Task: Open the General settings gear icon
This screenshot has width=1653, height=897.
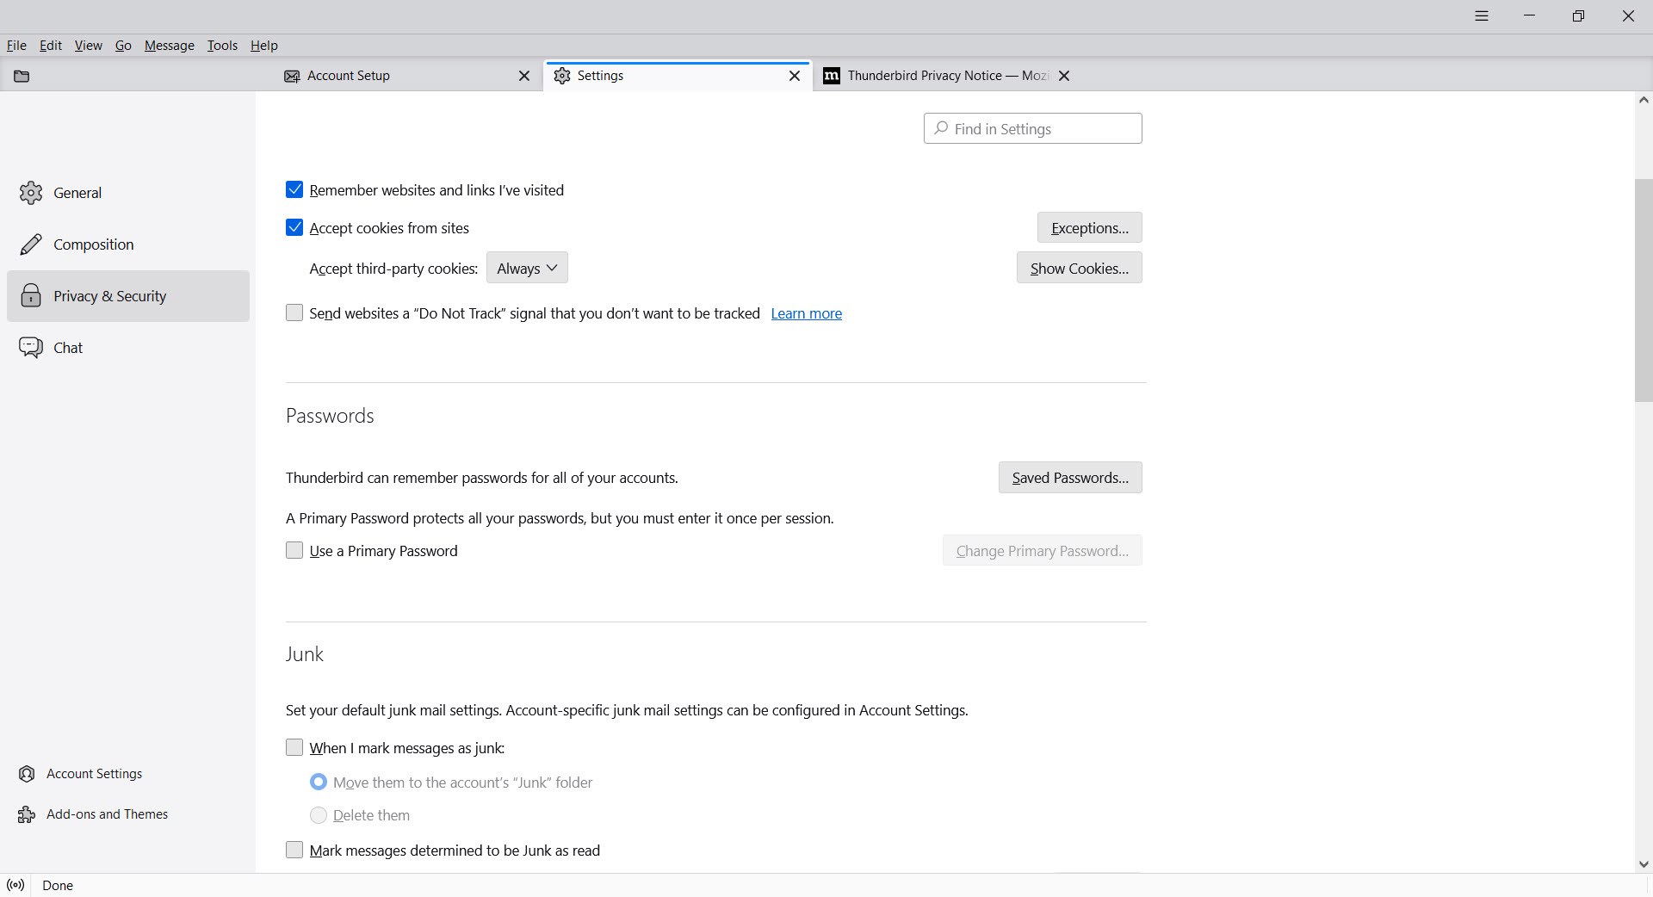Action: click(x=31, y=193)
